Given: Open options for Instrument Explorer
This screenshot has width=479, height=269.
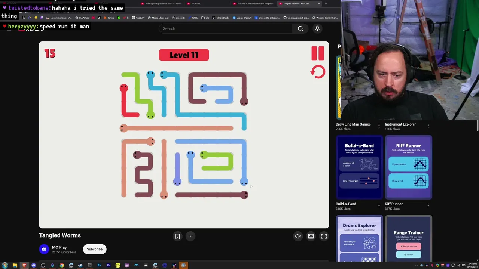Looking at the screenshot, I should [x=428, y=126].
